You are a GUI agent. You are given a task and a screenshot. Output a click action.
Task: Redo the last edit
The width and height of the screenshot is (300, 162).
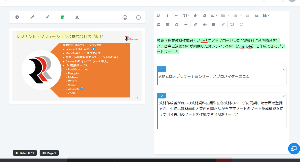tap(241, 24)
